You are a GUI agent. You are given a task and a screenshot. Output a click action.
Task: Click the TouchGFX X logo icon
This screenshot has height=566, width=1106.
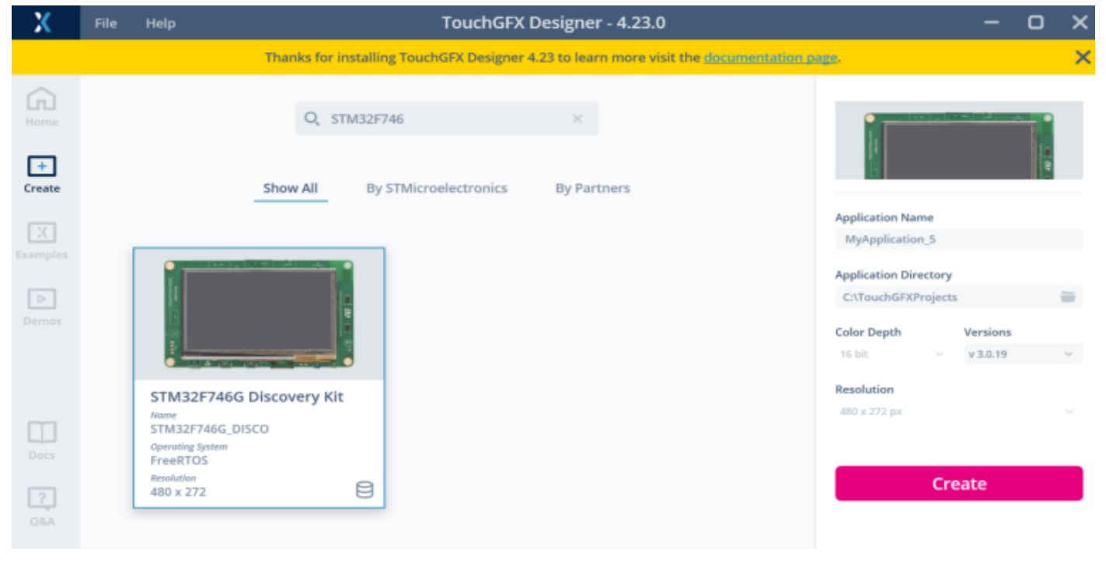pyautogui.click(x=44, y=23)
